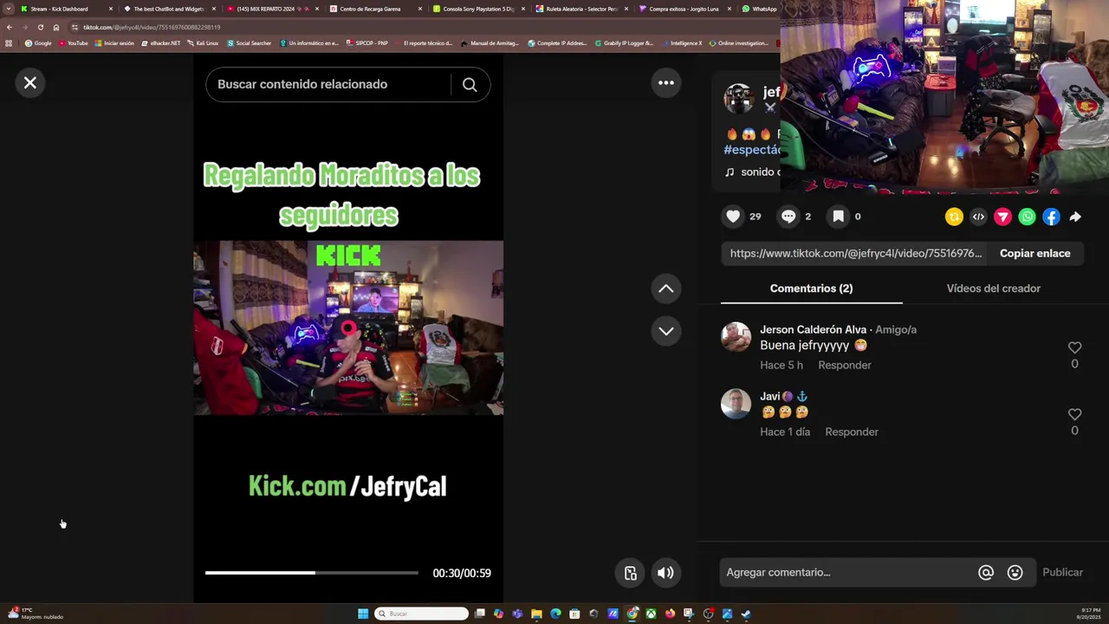Open more share options arrow
1109x624 pixels.
coord(1075,217)
